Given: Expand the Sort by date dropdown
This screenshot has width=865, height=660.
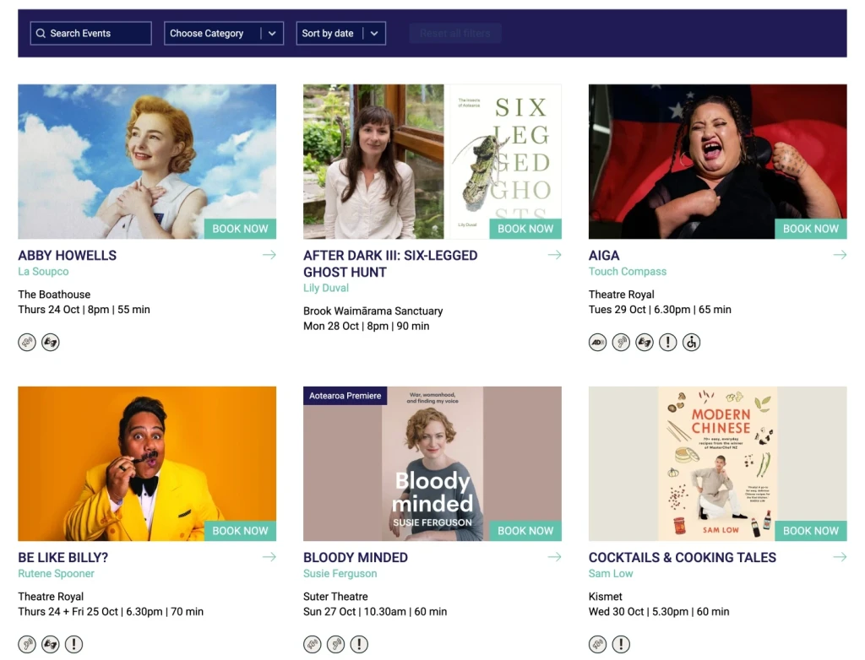Looking at the screenshot, I should pyautogui.click(x=340, y=34).
